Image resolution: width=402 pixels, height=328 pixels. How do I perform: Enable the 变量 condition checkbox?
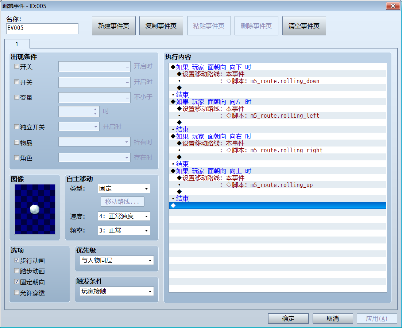[17, 97]
